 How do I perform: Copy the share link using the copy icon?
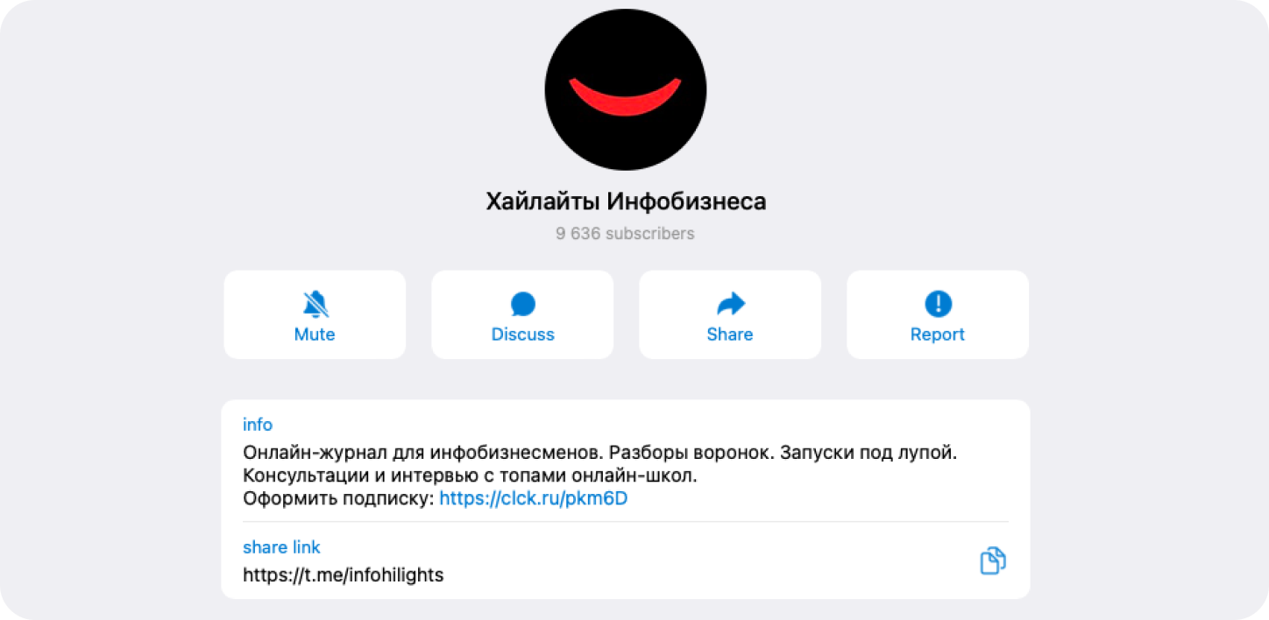pyautogui.click(x=993, y=560)
